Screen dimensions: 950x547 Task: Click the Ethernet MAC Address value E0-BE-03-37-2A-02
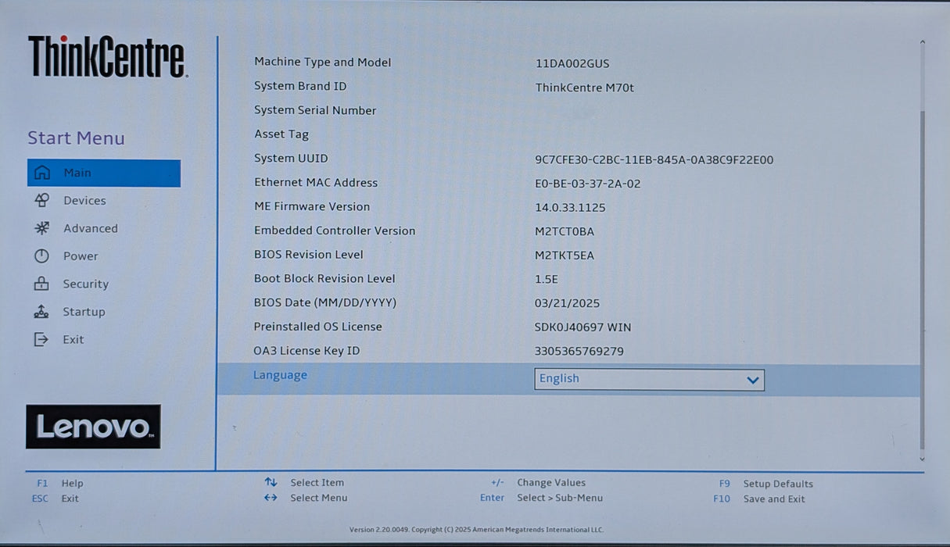pos(588,184)
